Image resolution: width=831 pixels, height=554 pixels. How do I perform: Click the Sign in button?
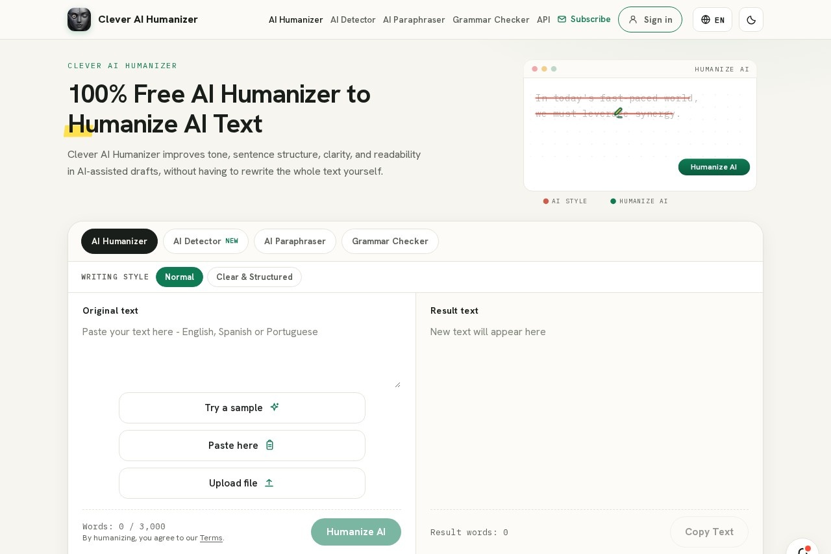click(x=650, y=19)
